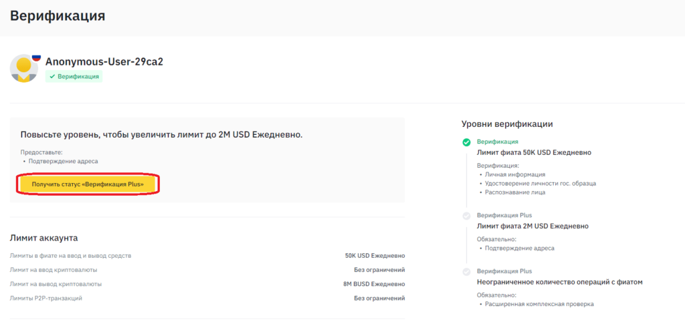Click grey checkmark beside 2M USD level
685x322 pixels.
[x=466, y=216]
